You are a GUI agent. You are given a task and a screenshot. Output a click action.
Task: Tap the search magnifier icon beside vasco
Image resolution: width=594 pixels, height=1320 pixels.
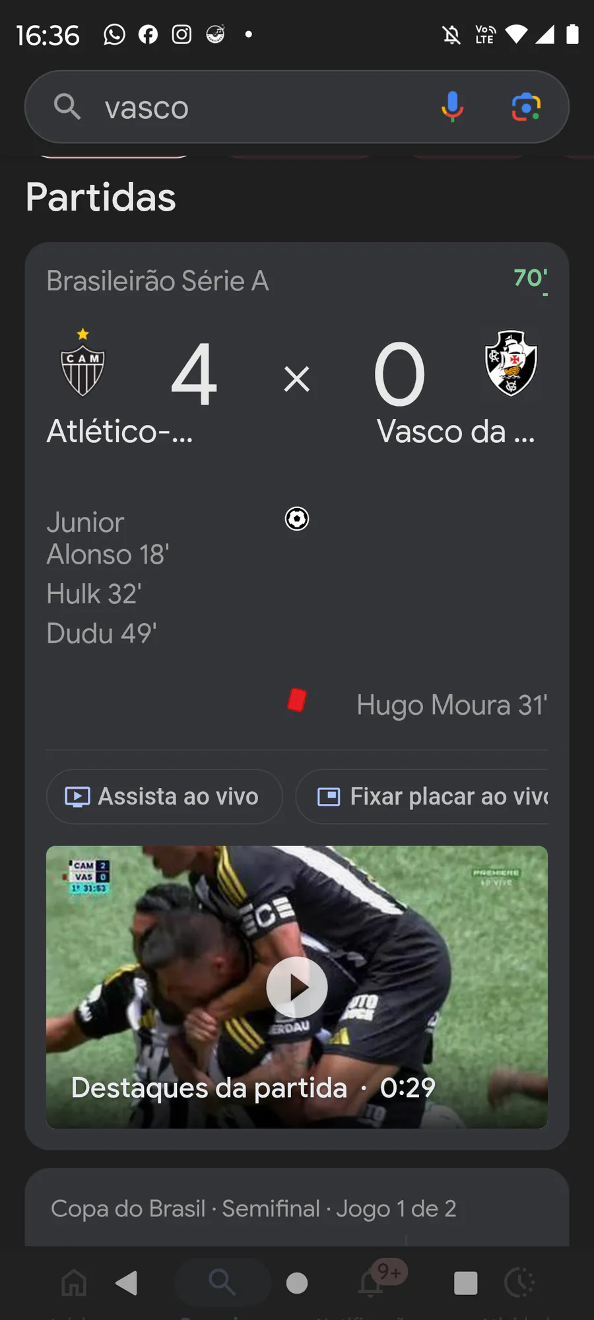pos(67,107)
